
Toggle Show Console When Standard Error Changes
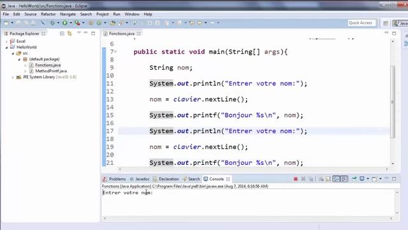point(344,179)
